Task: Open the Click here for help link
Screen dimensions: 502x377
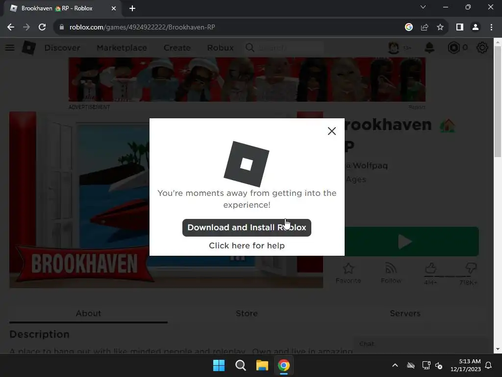Action: click(x=247, y=245)
